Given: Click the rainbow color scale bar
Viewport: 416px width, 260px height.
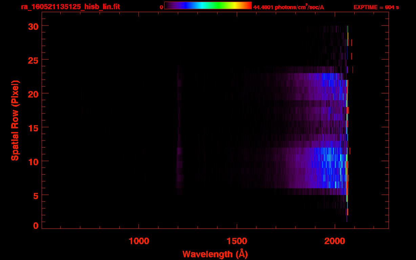Looking at the screenshot, I should pyautogui.click(x=208, y=5).
